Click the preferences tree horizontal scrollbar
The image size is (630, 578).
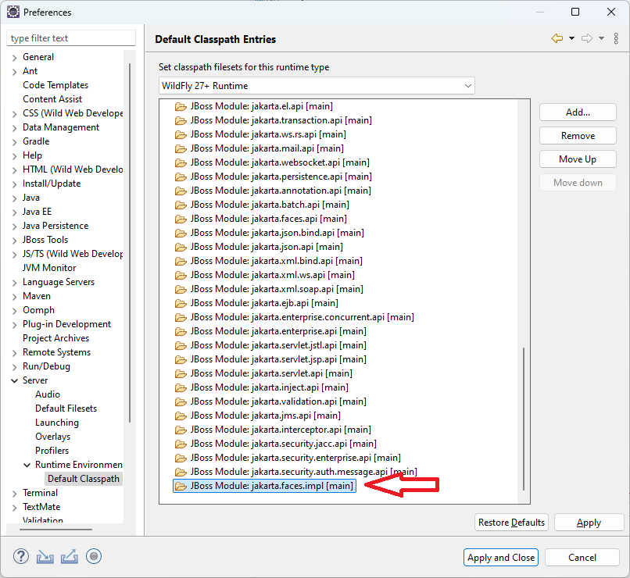pyautogui.click(x=55, y=530)
